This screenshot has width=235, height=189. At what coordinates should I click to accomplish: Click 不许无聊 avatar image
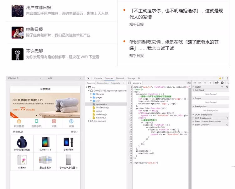click(18, 54)
